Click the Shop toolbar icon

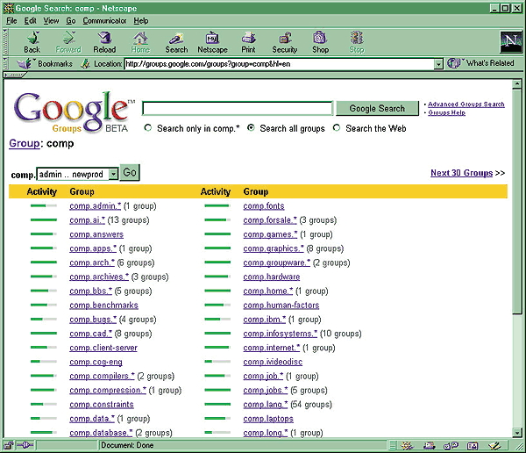point(320,42)
